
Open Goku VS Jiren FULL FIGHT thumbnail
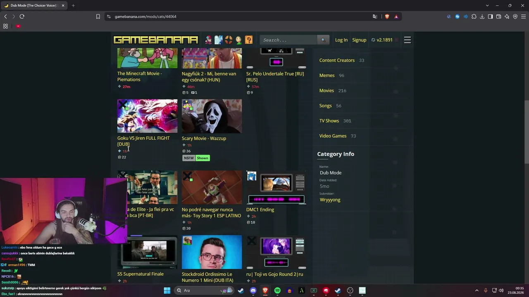147,116
